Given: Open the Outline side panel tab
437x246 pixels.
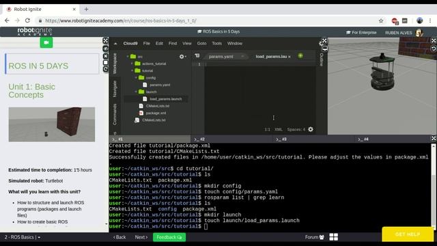Looking at the screenshot, I should [322, 59].
